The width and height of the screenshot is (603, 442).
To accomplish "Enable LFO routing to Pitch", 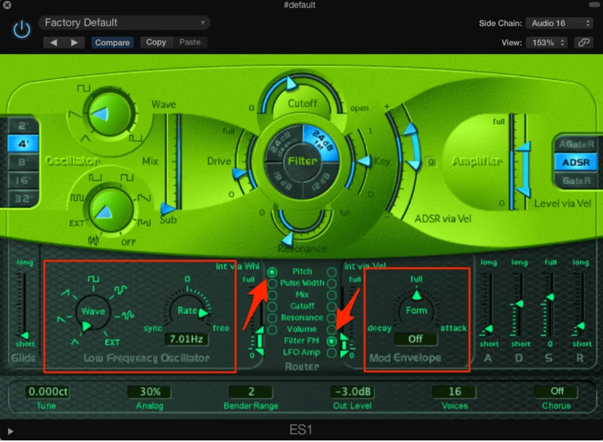I will 272,272.
